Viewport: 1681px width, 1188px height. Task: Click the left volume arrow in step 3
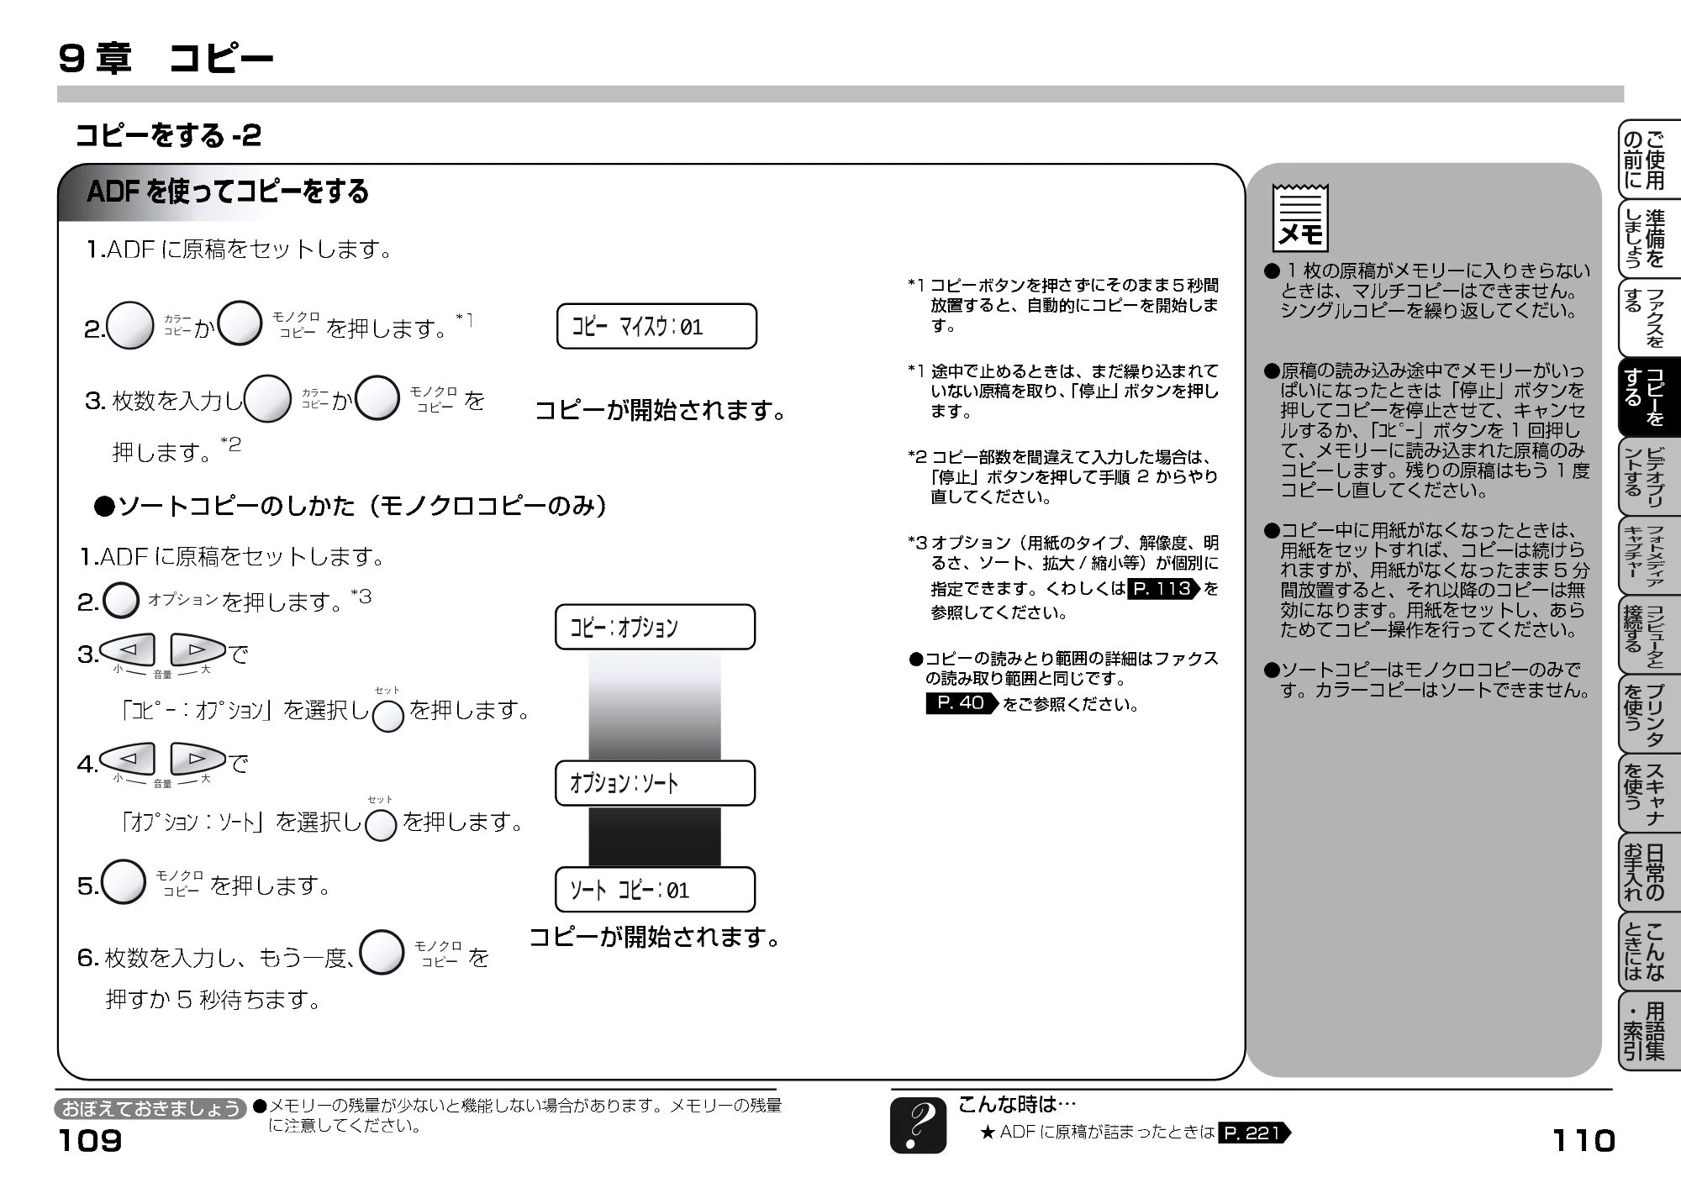(x=127, y=650)
